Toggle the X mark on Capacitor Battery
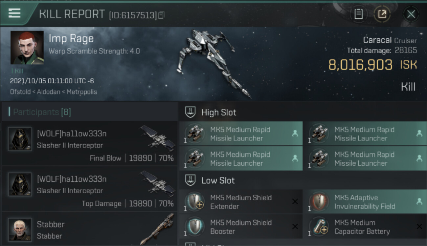The height and width of the screenshot is (246, 427). coord(419,226)
